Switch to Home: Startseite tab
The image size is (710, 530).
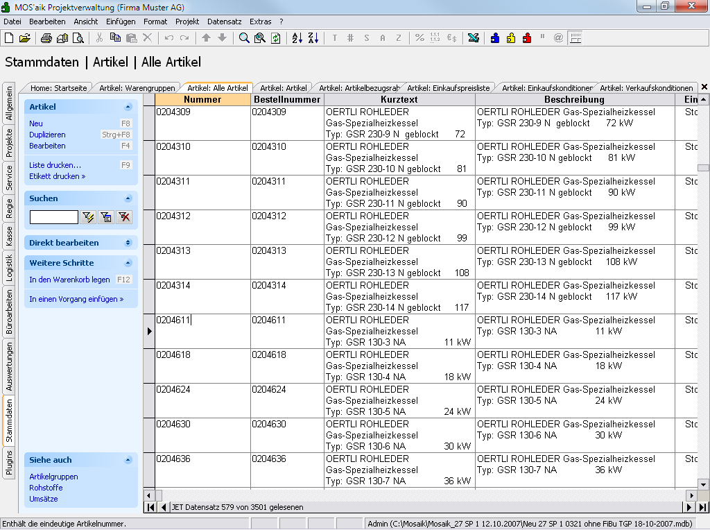point(58,88)
